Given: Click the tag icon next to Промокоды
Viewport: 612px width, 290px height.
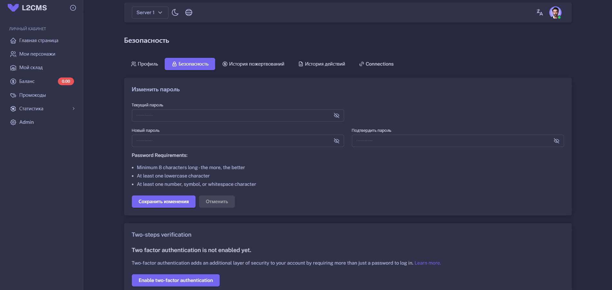Looking at the screenshot, I should point(13,95).
